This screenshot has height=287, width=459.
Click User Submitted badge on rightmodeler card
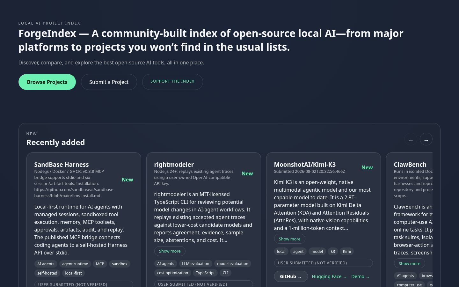pos(204,284)
